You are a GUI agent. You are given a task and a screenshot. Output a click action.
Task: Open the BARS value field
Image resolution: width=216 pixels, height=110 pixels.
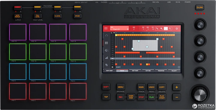point(134,28)
